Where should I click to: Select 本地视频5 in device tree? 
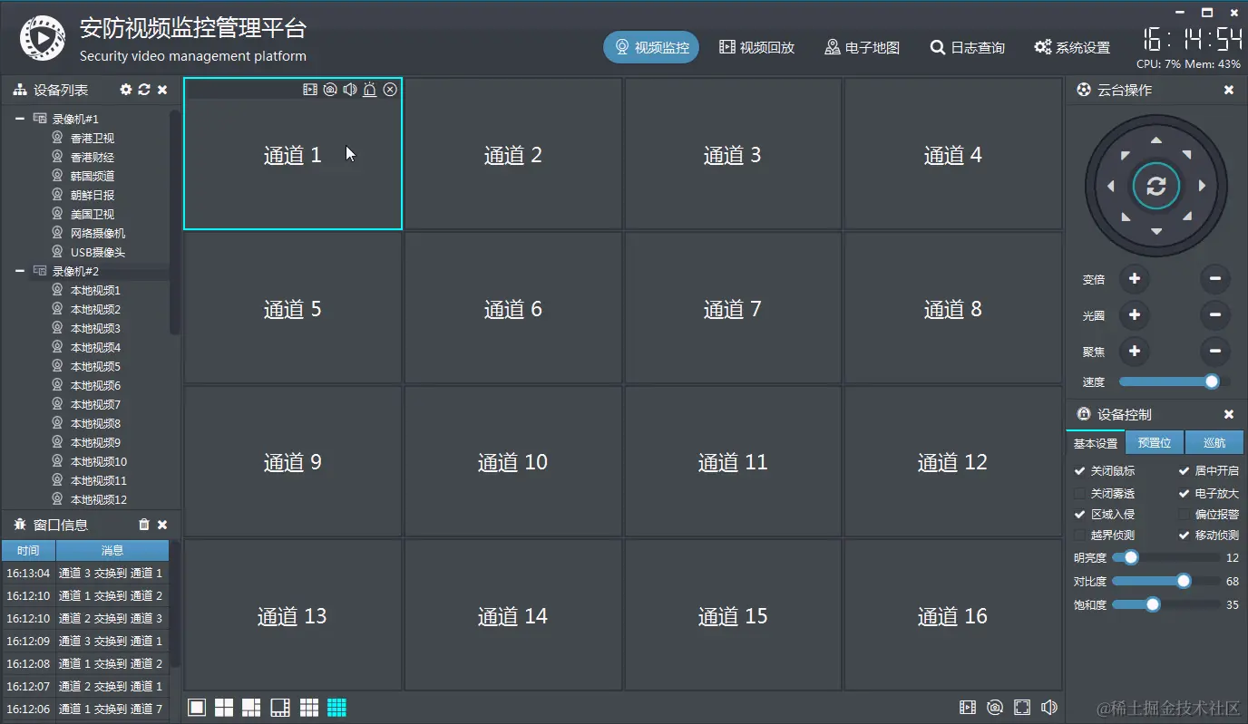point(95,367)
